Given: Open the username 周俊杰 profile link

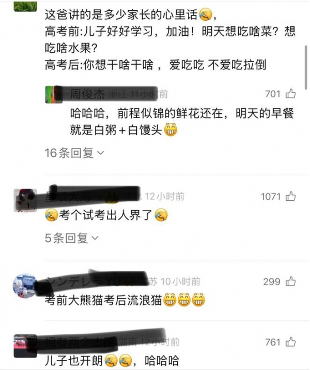Looking at the screenshot, I should pos(87,94).
